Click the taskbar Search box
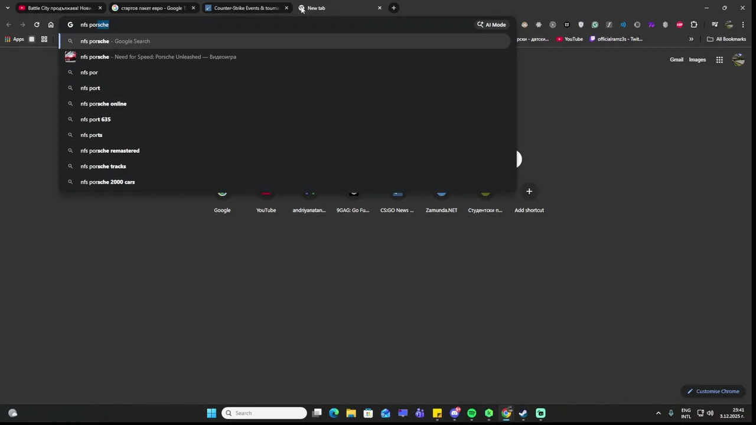Viewport: 756px width, 425px height. click(264, 413)
